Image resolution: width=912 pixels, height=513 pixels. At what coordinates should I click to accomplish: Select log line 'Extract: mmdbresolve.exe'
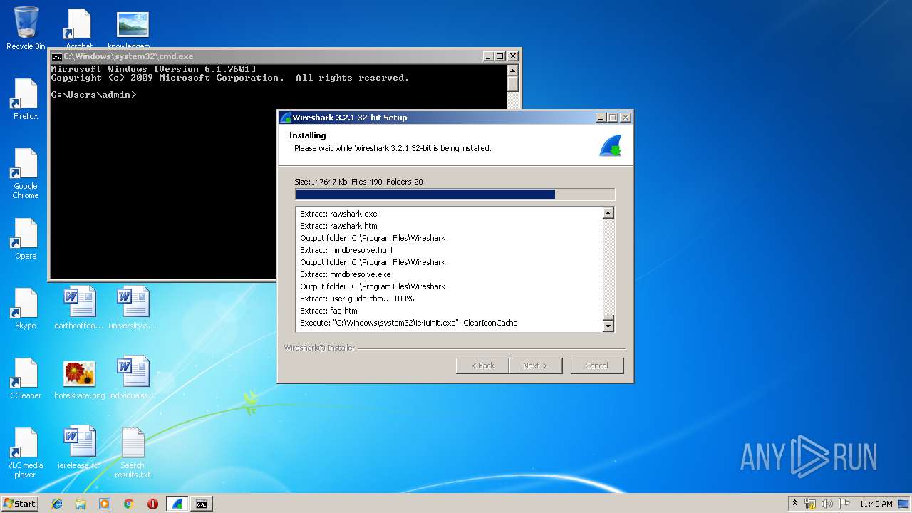click(346, 274)
